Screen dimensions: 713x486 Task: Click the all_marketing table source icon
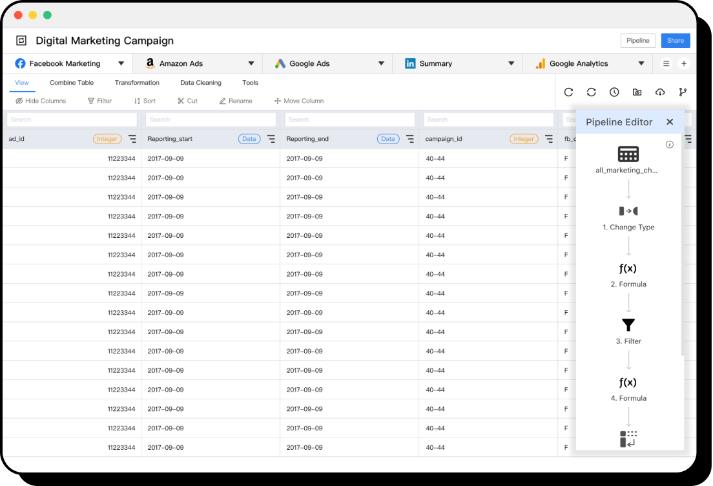click(x=628, y=154)
